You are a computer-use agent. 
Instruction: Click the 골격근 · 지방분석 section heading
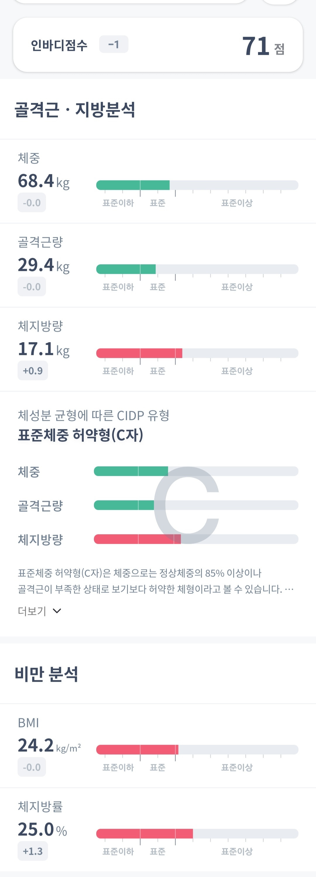pos(75,110)
